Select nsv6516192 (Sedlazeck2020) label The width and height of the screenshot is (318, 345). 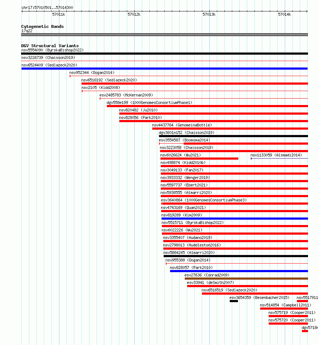click(109, 80)
